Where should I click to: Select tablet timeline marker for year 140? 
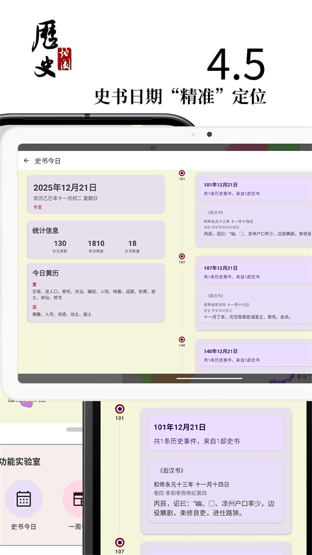pos(182,340)
